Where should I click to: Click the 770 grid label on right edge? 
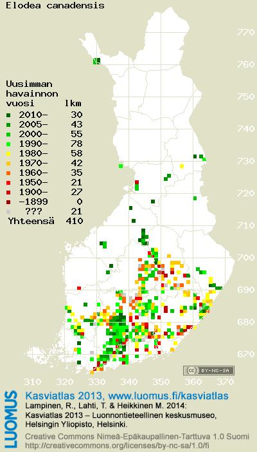[246, 32]
